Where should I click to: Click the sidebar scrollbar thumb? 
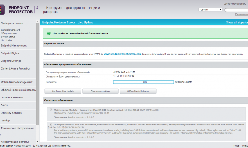37,74
